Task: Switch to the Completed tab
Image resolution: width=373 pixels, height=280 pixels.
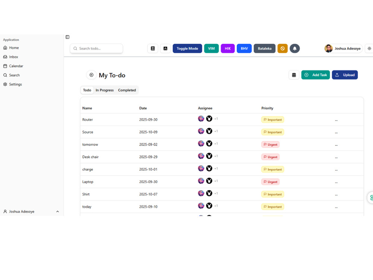Action: (127, 90)
